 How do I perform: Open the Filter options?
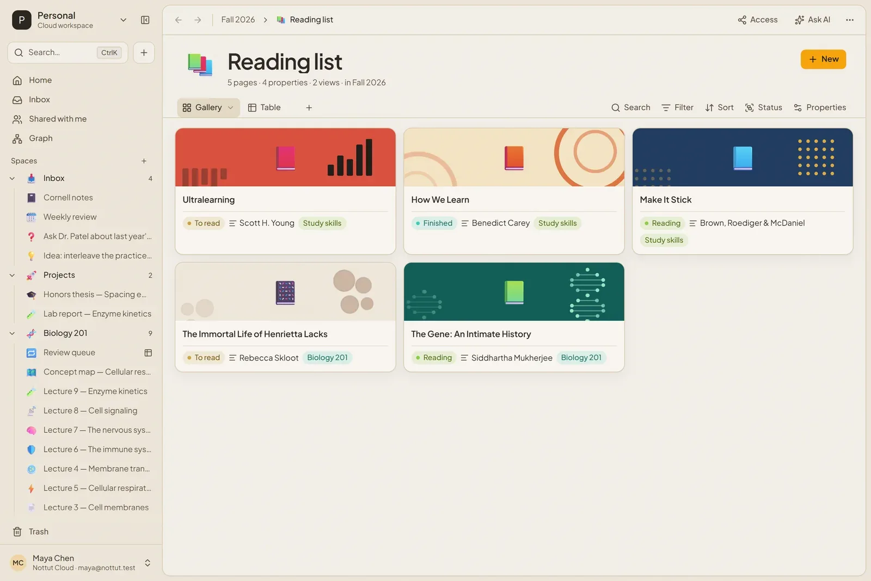[x=677, y=108]
